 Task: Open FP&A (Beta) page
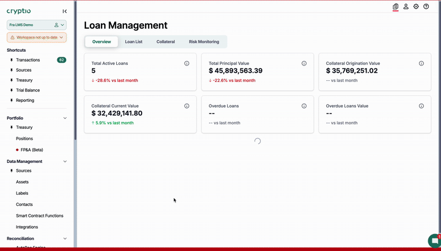(x=32, y=150)
